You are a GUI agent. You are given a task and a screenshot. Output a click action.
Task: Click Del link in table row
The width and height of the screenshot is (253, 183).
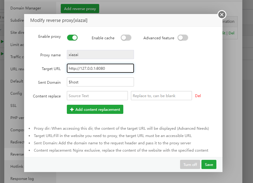tap(231, 33)
